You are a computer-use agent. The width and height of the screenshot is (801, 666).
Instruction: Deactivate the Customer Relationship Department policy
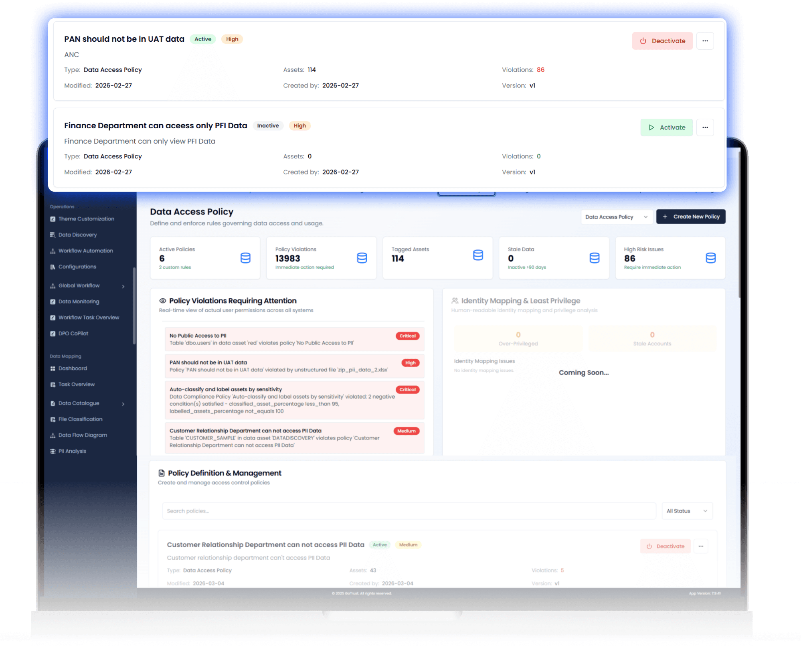click(665, 546)
